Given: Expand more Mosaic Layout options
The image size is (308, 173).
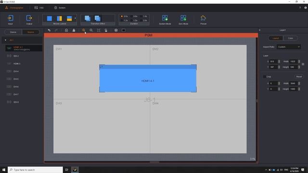Looking at the screenshot, I should tap(75, 18).
